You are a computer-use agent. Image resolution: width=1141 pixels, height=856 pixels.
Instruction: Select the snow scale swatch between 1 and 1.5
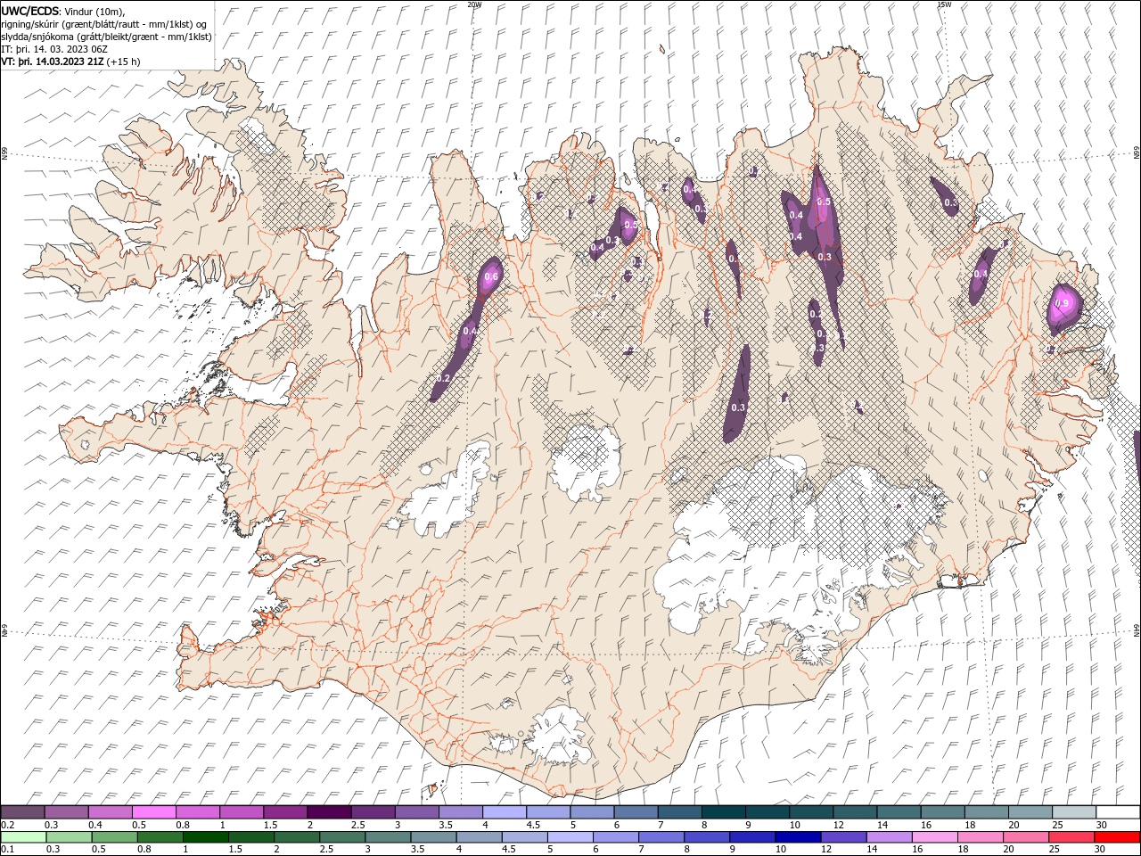tap(242, 812)
